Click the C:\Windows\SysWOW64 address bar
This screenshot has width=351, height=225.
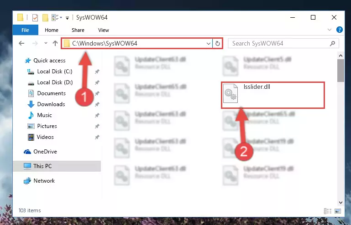click(x=137, y=43)
